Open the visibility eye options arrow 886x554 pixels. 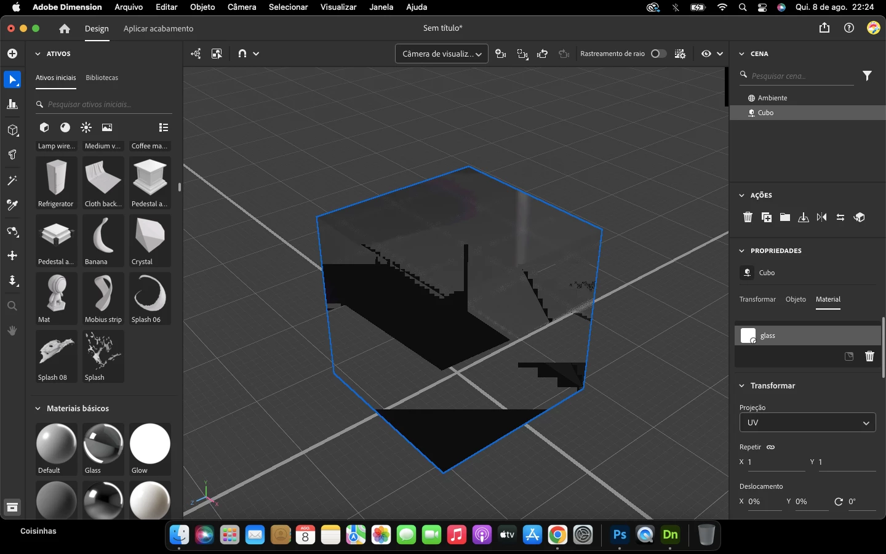coord(720,54)
